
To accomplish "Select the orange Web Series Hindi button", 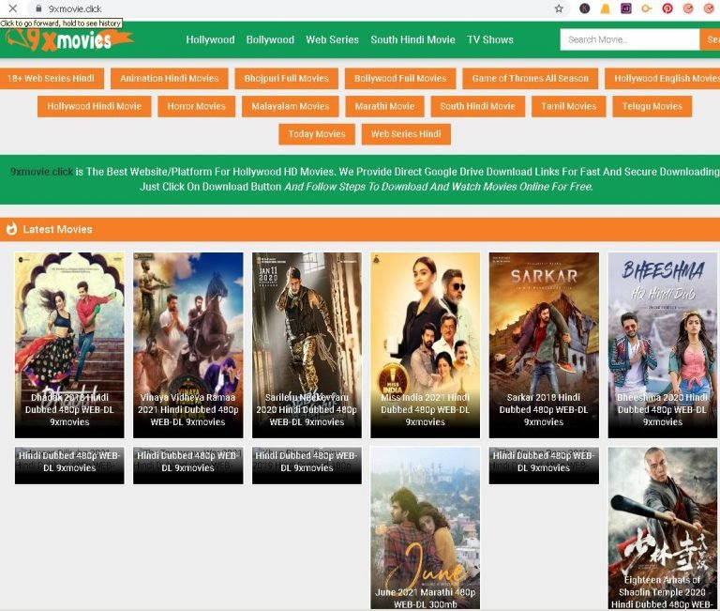I will [x=406, y=134].
